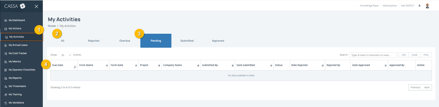The image size is (439, 107).
Task: Sort by Date Submitted column arrows
Action: pos(271,65)
